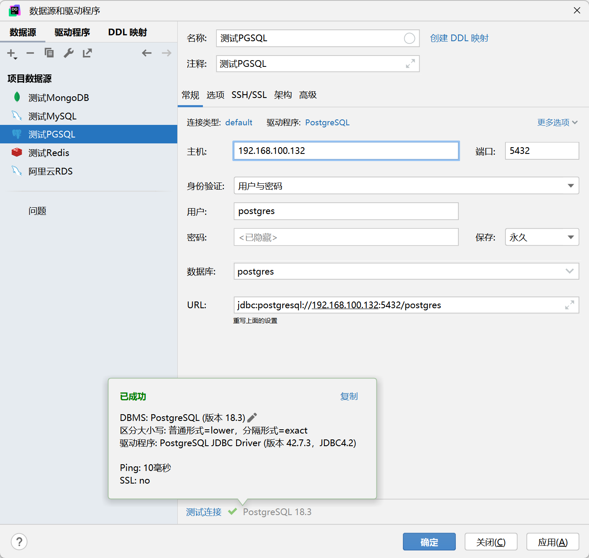Screen dimensions: 589x558
Task: Edit DBMS version with pencil icon
Action: pos(252,418)
